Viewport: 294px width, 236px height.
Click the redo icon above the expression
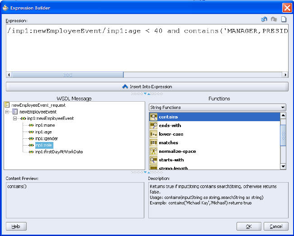(274, 19)
